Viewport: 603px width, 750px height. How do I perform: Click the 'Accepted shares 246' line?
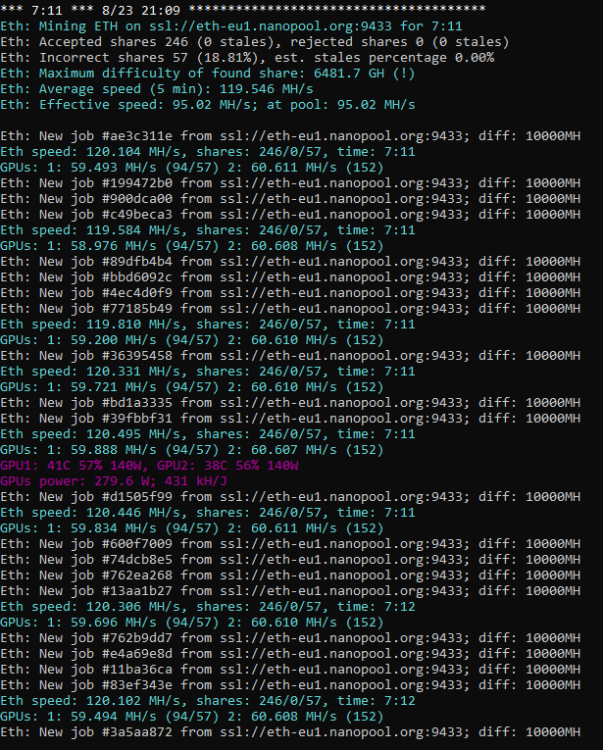[254, 42]
